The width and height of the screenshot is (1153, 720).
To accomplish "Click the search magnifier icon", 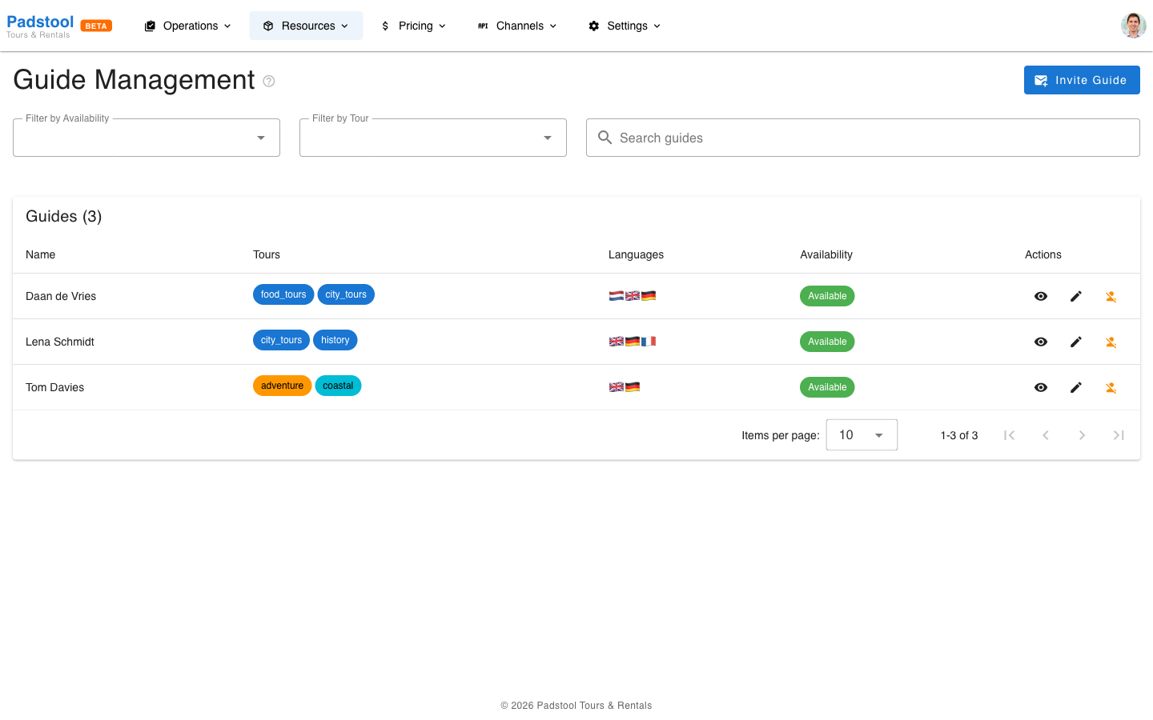I will (605, 138).
